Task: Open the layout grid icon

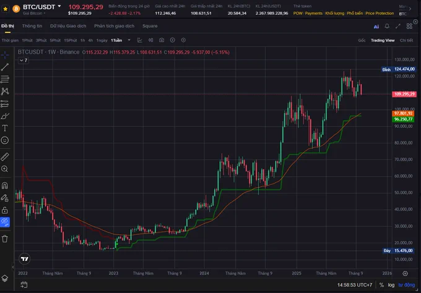Action: click(409, 26)
